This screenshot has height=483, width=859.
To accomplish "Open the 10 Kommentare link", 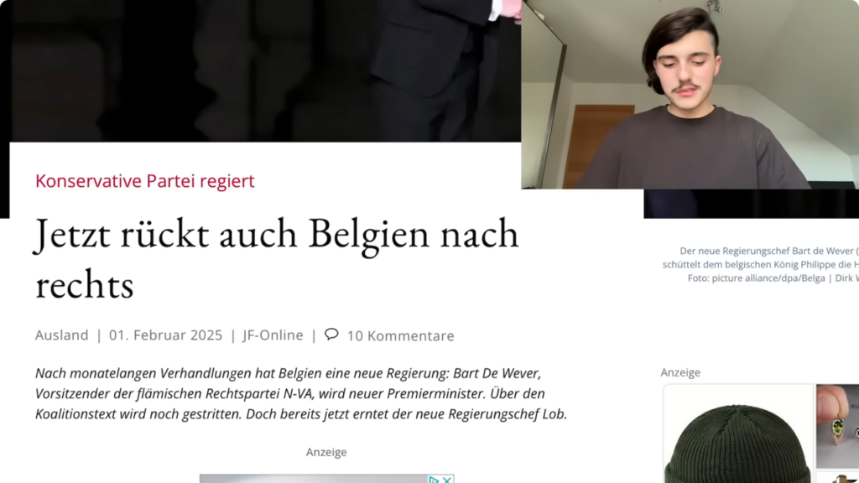I will coord(400,335).
